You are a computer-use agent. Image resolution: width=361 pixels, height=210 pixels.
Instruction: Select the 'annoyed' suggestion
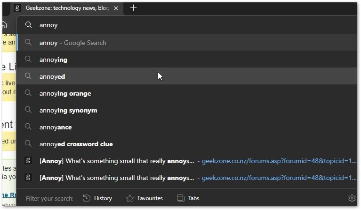[x=186, y=76]
